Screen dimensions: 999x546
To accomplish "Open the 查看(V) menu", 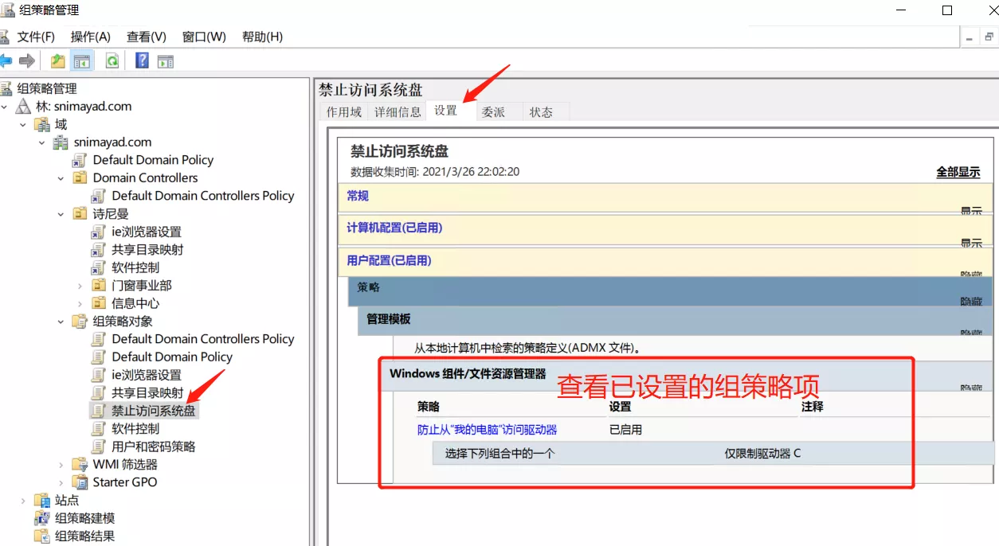I will pyautogui.click(x=146, y=37).
